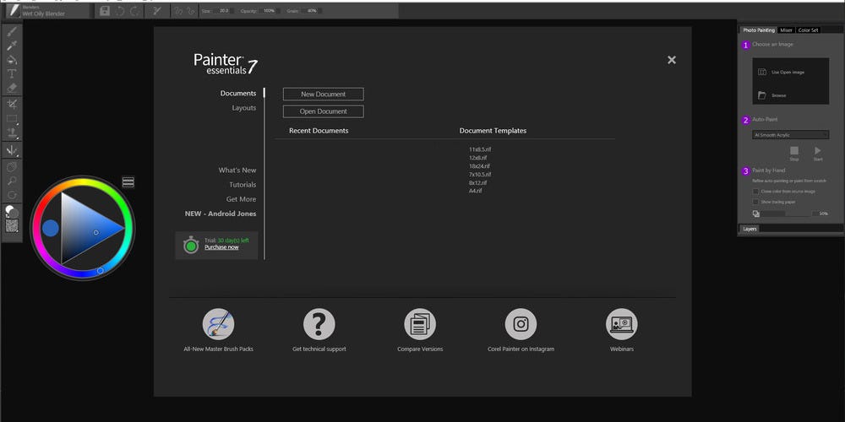Select the Rubber Stamp cloner tool
The width and height of the screenshot is (845, 422).
(12, 133)
